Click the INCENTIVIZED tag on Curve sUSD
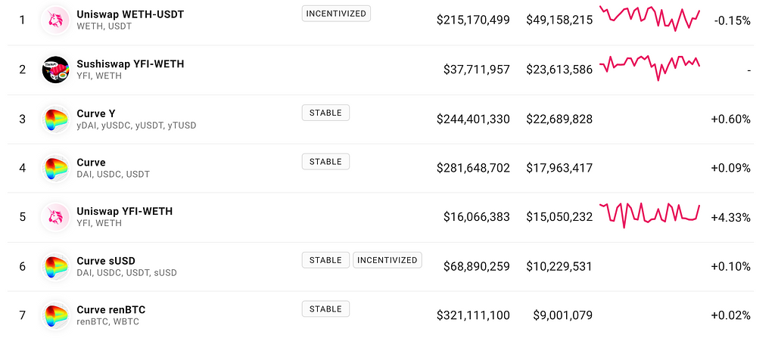775x338 pixels. click(387, 260)
